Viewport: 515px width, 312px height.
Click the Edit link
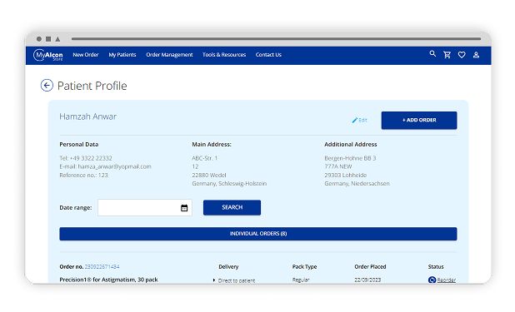click(x=363, y=121)
